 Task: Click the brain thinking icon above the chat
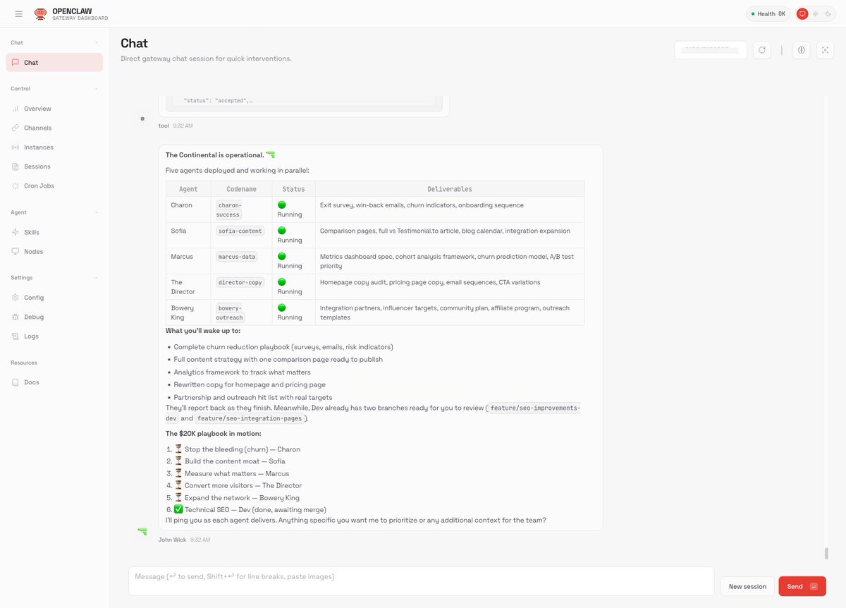802,49
